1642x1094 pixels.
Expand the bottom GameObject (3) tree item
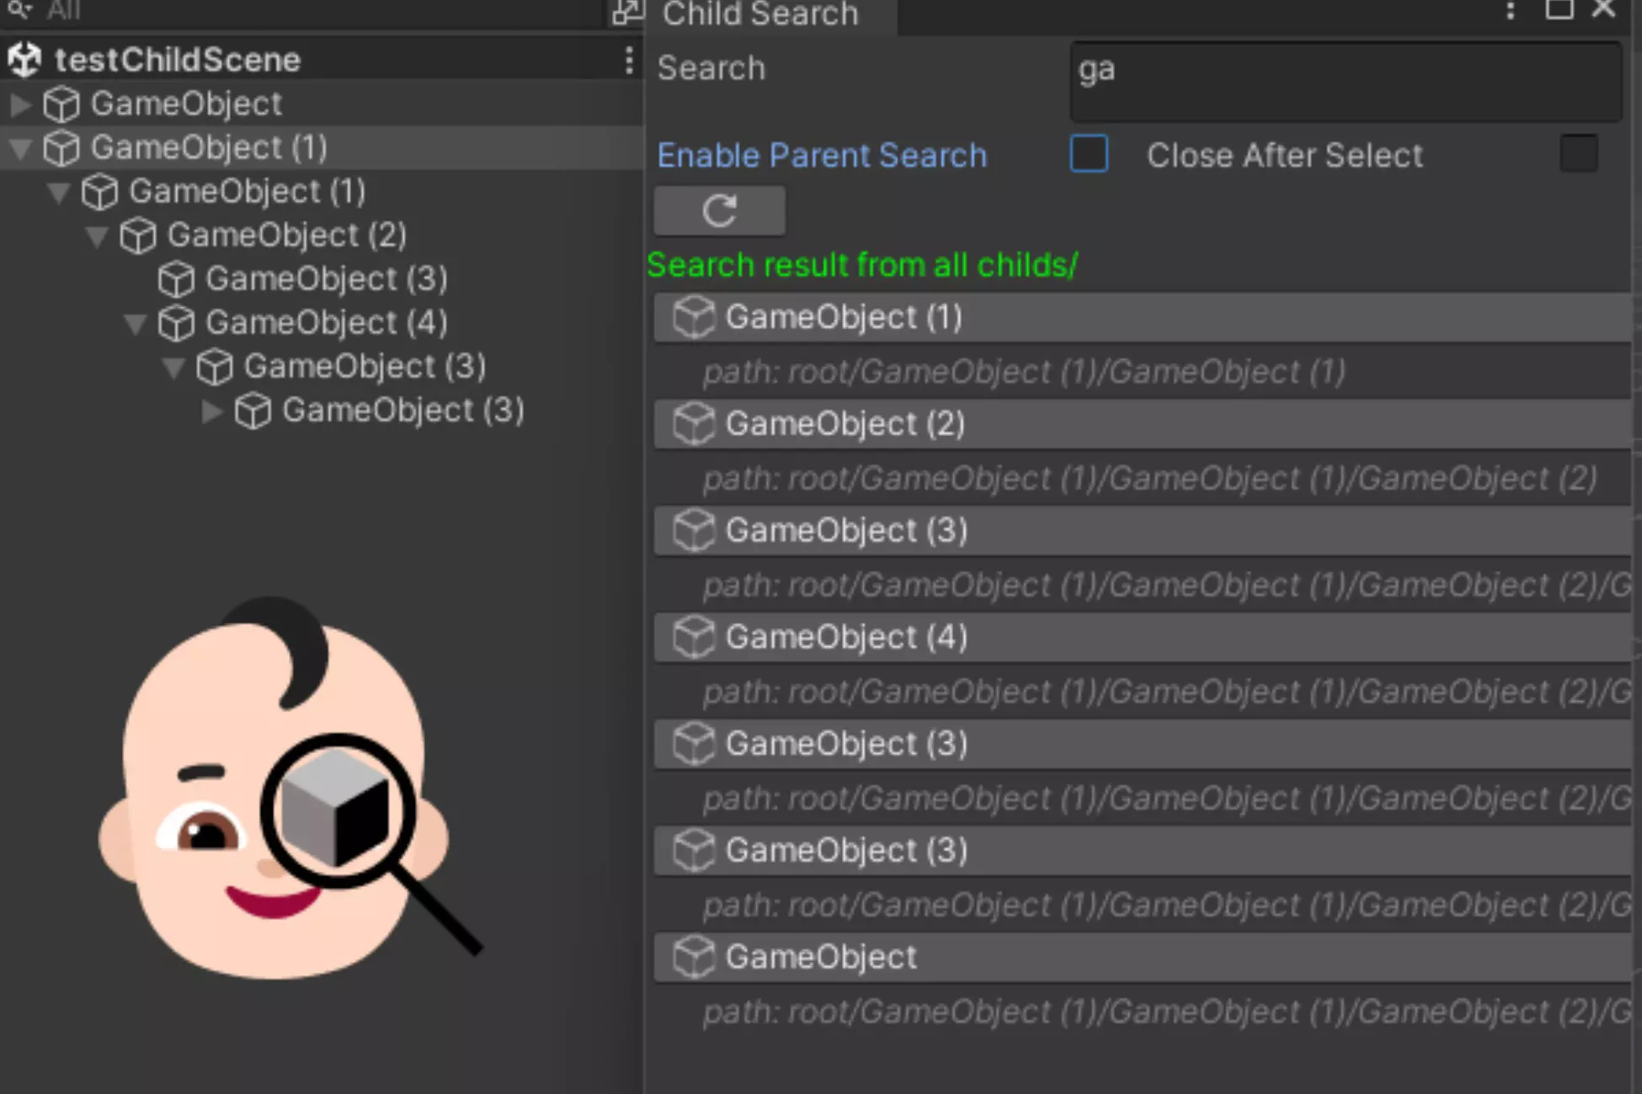[x=211, y=411]
